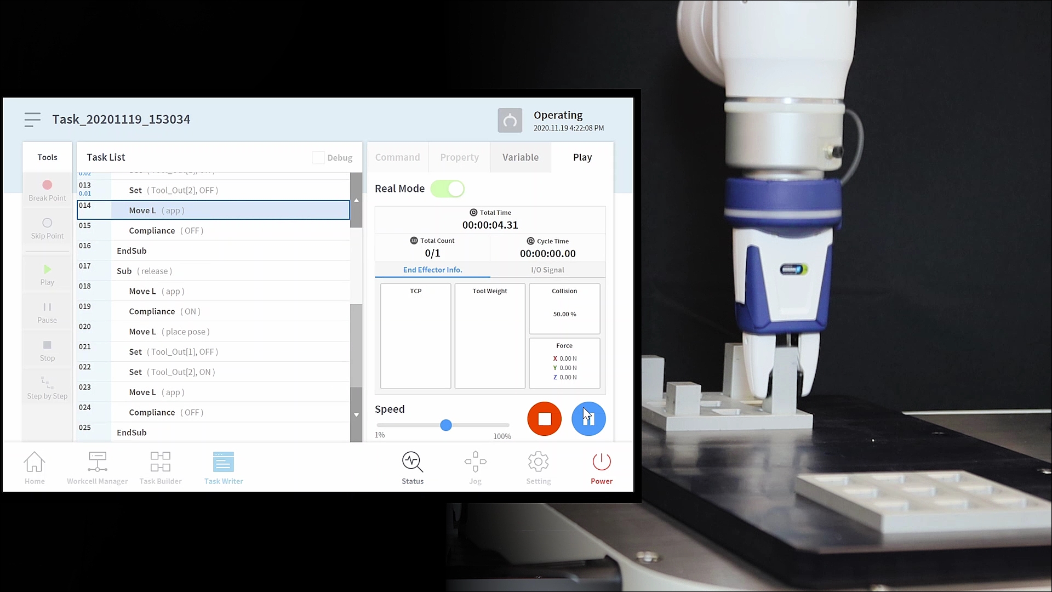Go to the Home screen
Viewport: 1052px width, 592px height.
[35, 468]
